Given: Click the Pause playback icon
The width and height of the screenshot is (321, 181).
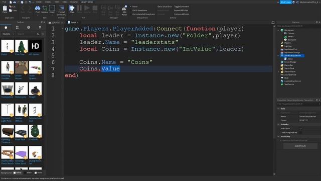Looking at the screenshot, I should click(x=79, y=8).
